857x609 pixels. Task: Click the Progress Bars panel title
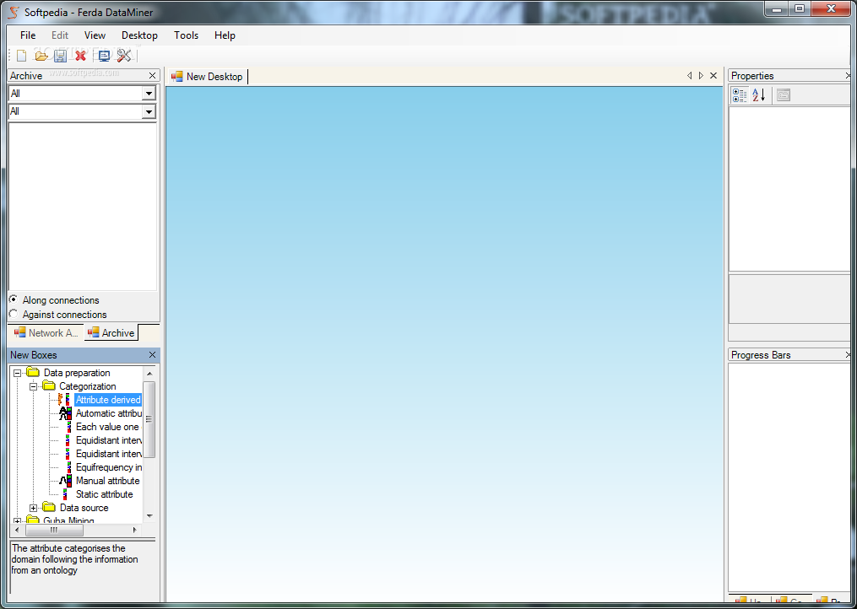coord(761,355)
